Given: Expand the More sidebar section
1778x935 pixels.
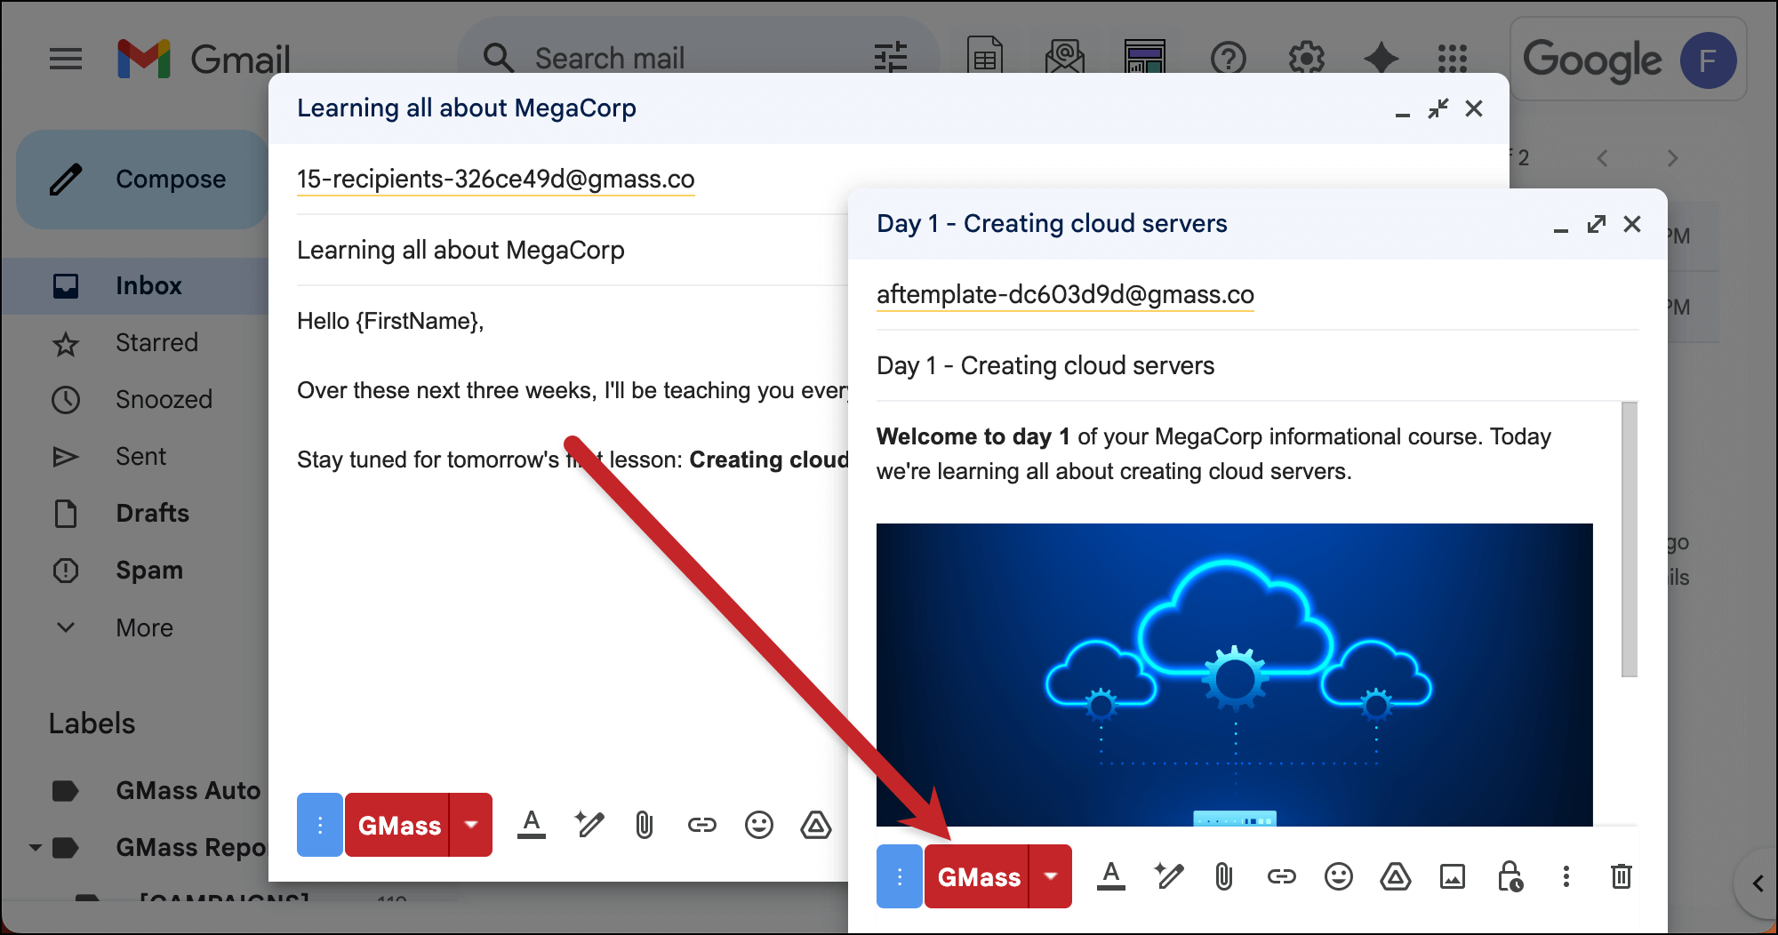Looking at the screenshot, I should 144,627.
